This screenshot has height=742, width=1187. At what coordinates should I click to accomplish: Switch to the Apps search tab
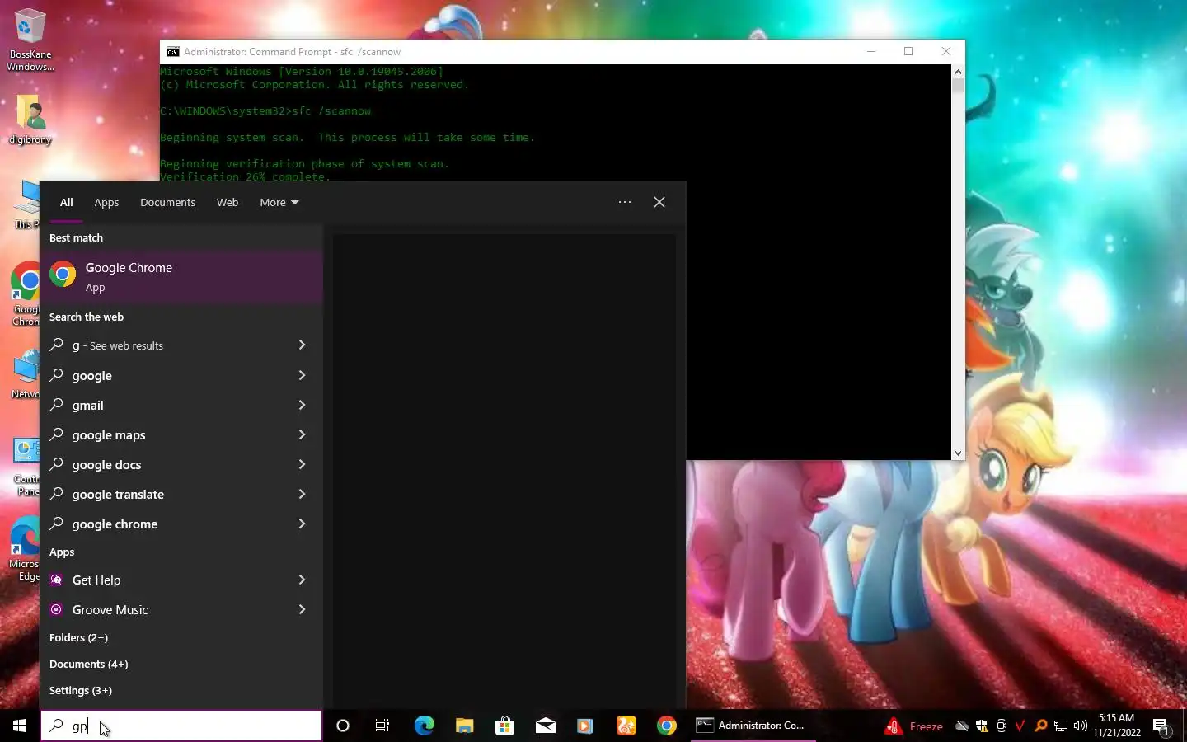tap(106, 202)
